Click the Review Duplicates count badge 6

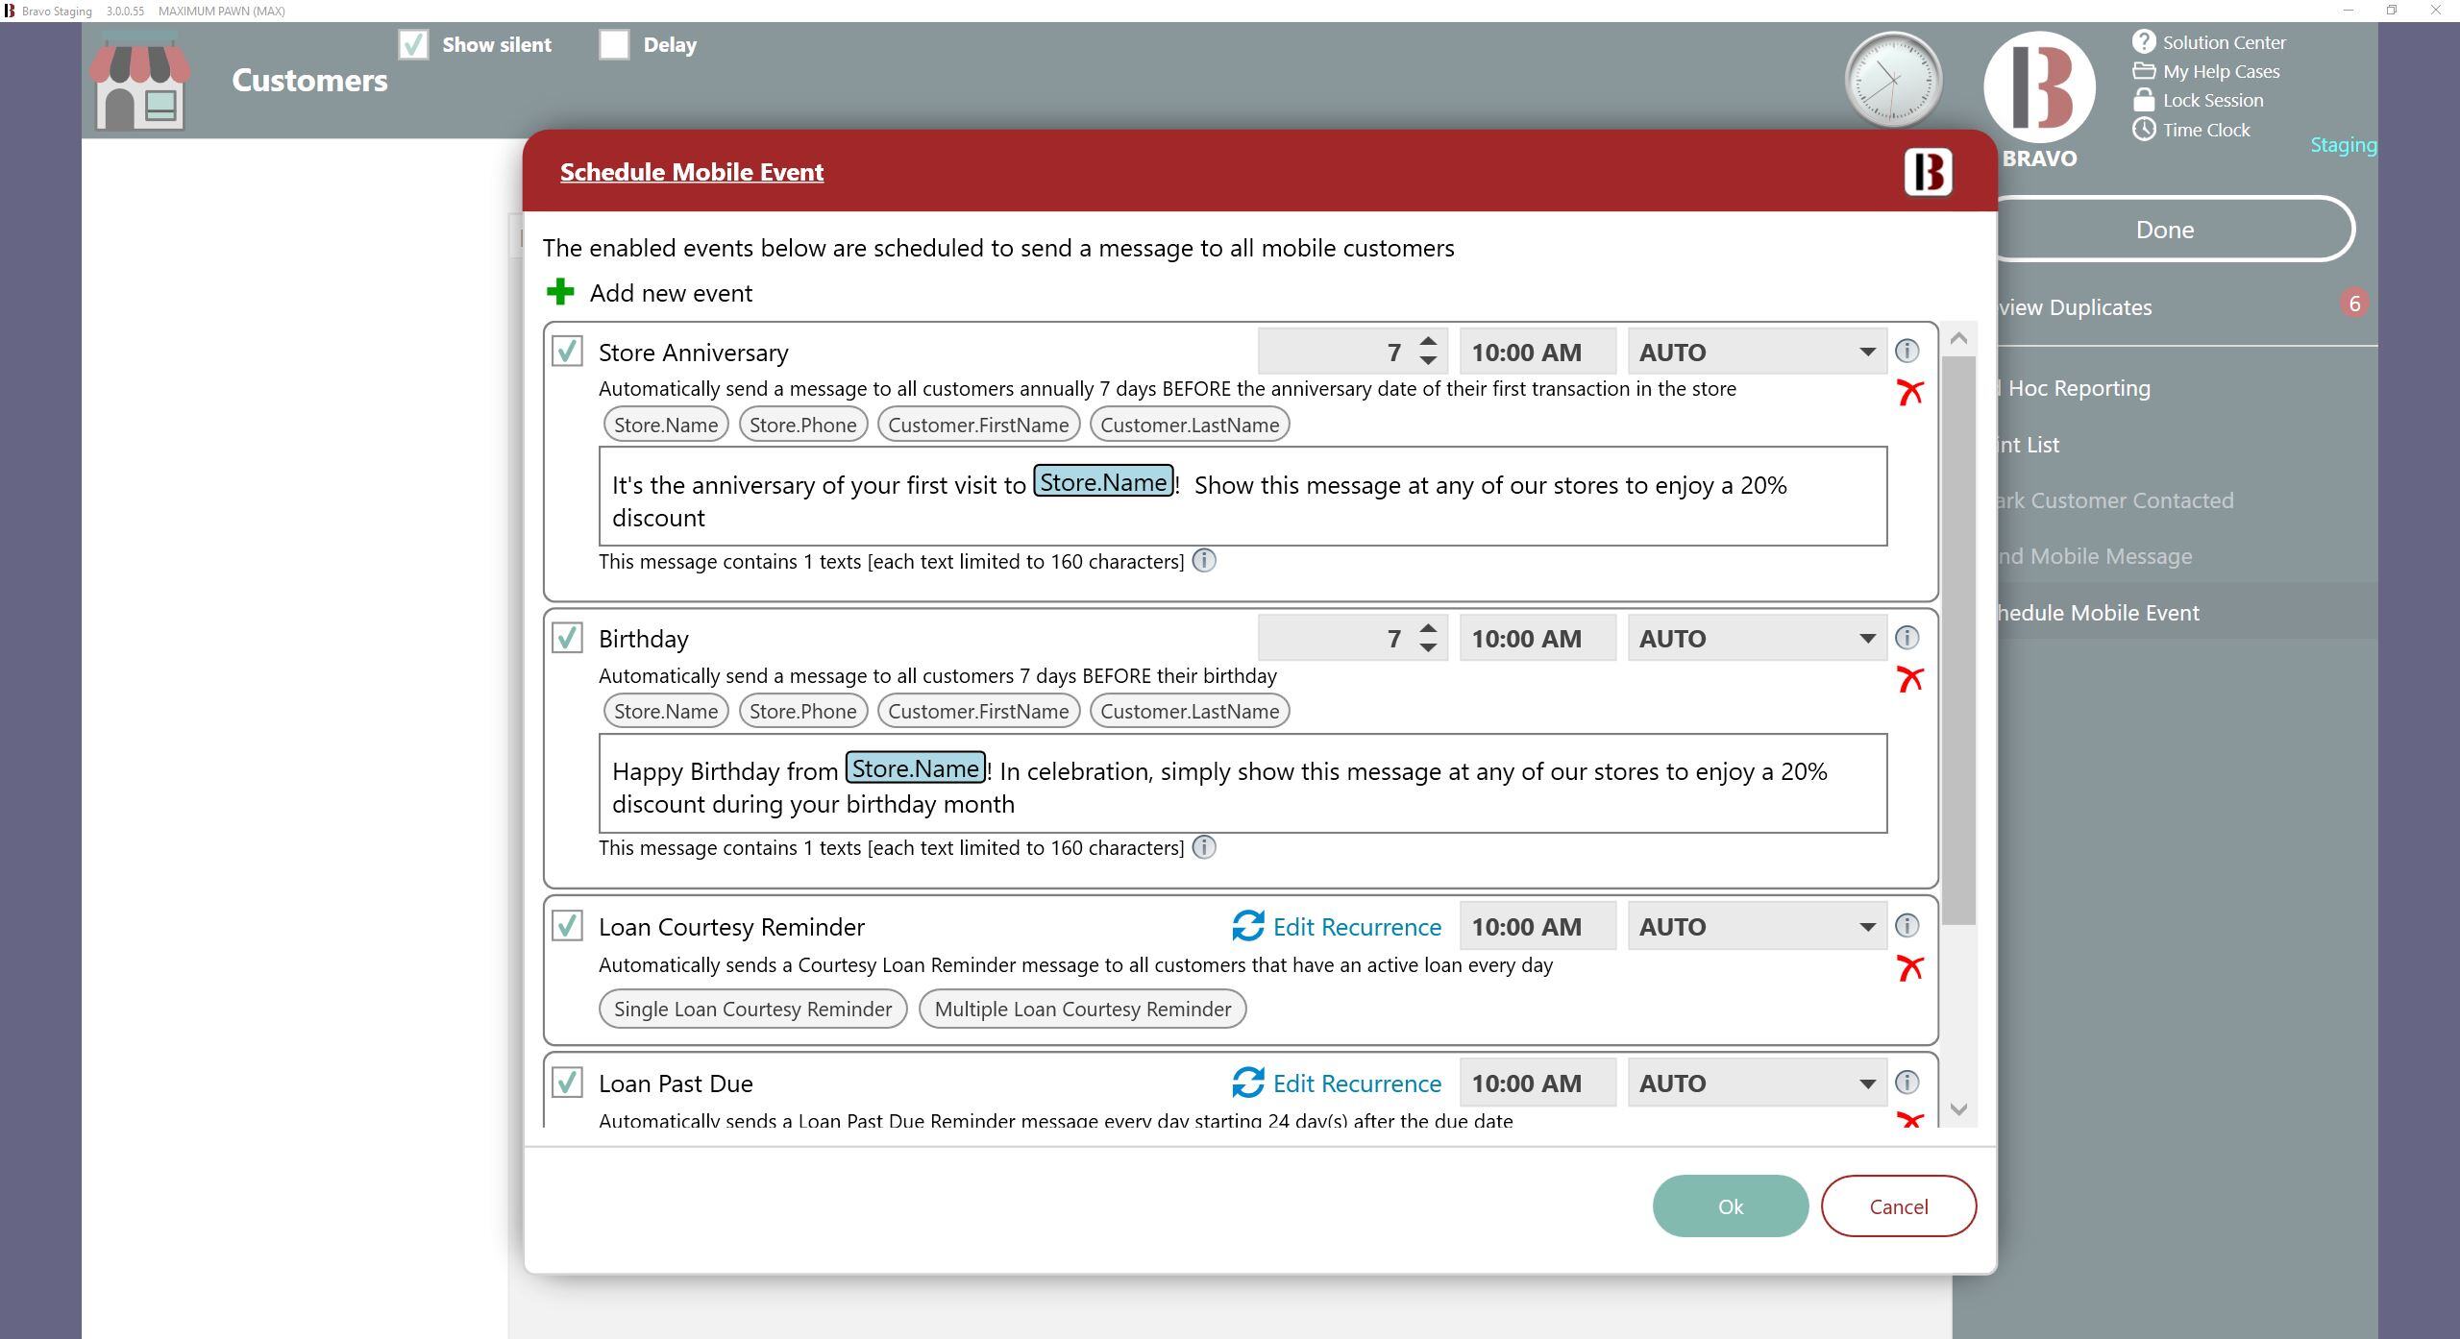pyautogui.click(x=2353, y=304)
